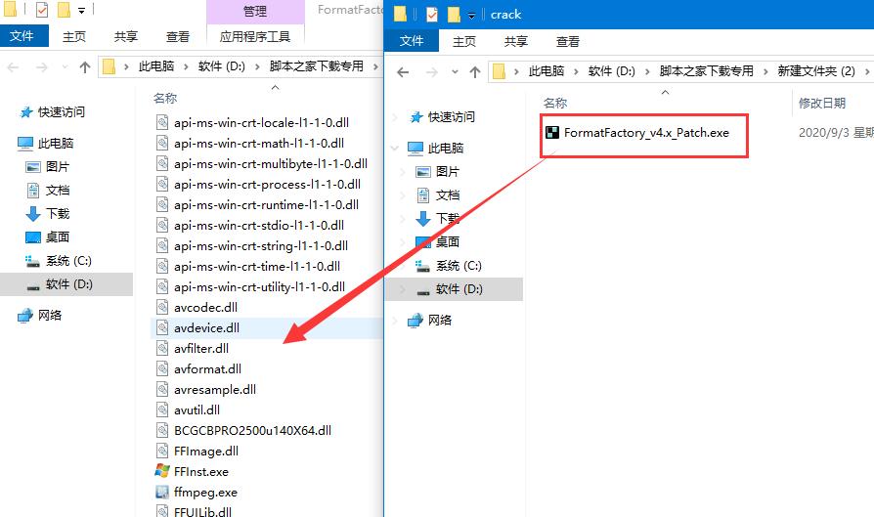Open 管理 contextual tab in left window

pyautogui.click(x=255, y=11)
